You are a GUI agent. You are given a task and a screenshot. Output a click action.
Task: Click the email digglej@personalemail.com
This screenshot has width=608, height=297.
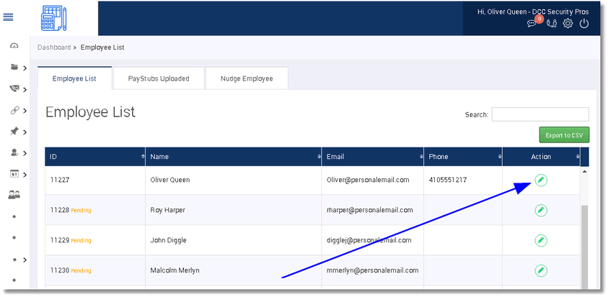coord(369,240)
